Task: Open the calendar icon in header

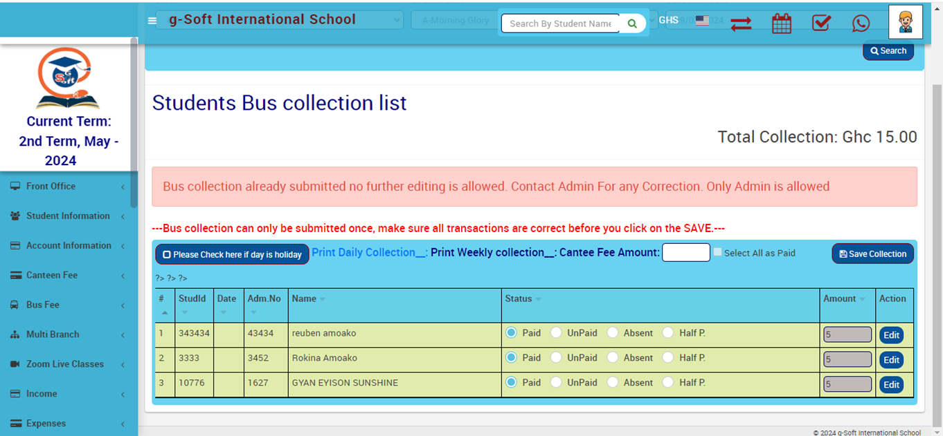Action: [781, 23]
